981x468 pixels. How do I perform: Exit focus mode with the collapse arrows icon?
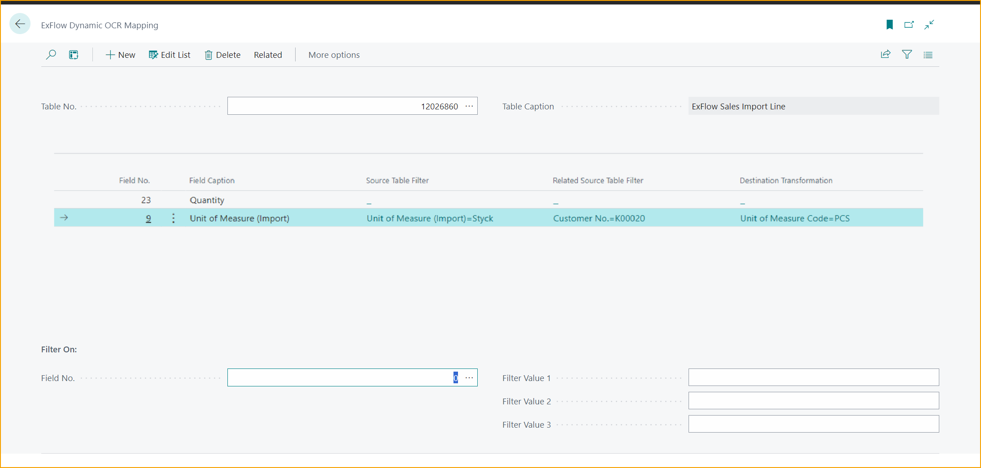(x=929, y=25)
